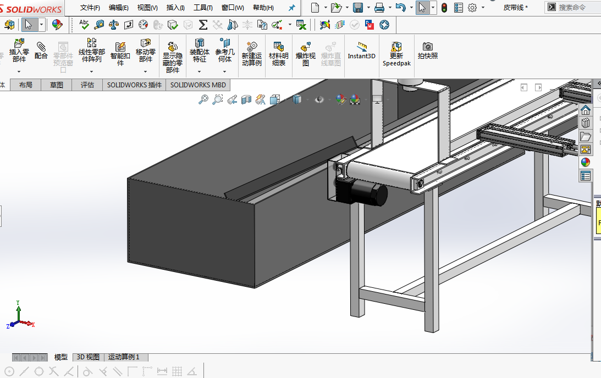Expand 装配体特征 dropdown arrow
The width and height of the screenshot is (601, 378).
(199, 71)
